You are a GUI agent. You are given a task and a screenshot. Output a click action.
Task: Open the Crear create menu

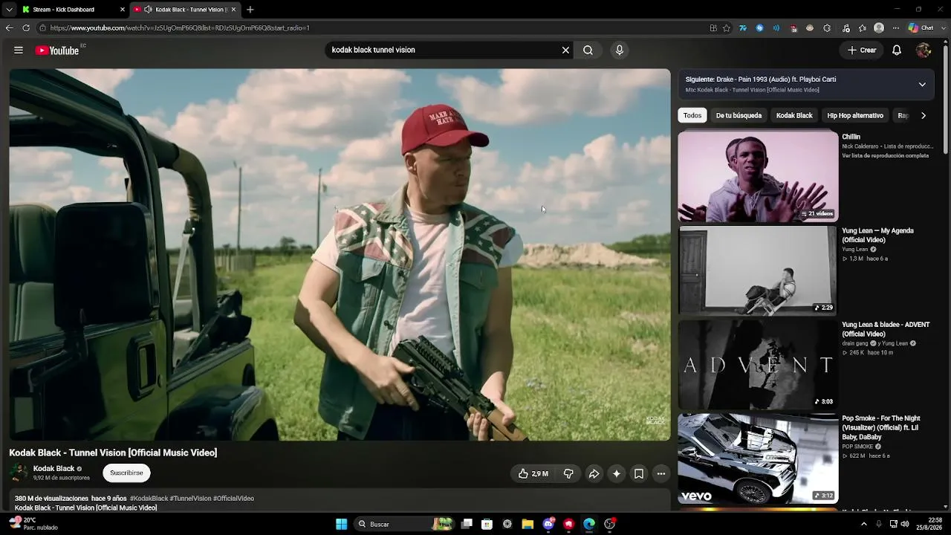(x=862, y=50)
